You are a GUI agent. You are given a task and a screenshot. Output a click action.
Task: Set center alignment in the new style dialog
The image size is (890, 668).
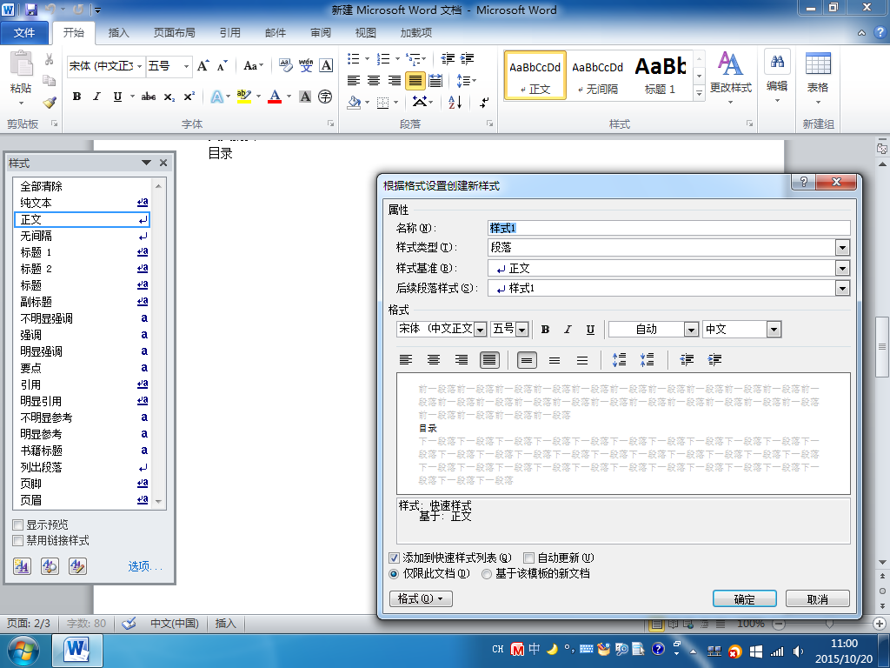coord(434,359)
